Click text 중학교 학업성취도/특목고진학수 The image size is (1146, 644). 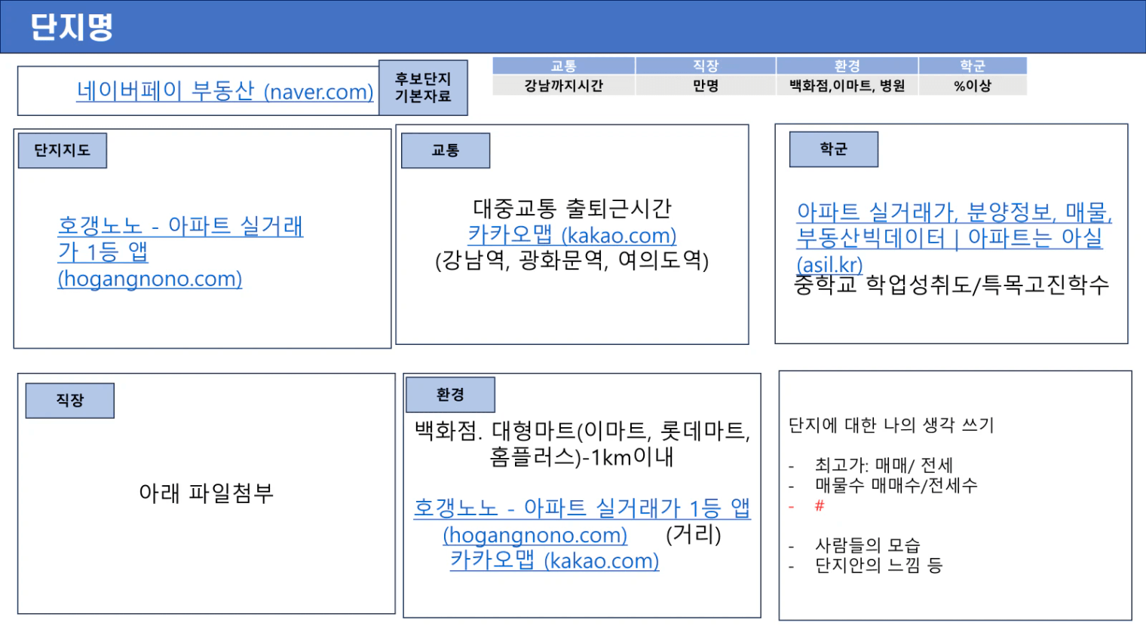(951, 285)
